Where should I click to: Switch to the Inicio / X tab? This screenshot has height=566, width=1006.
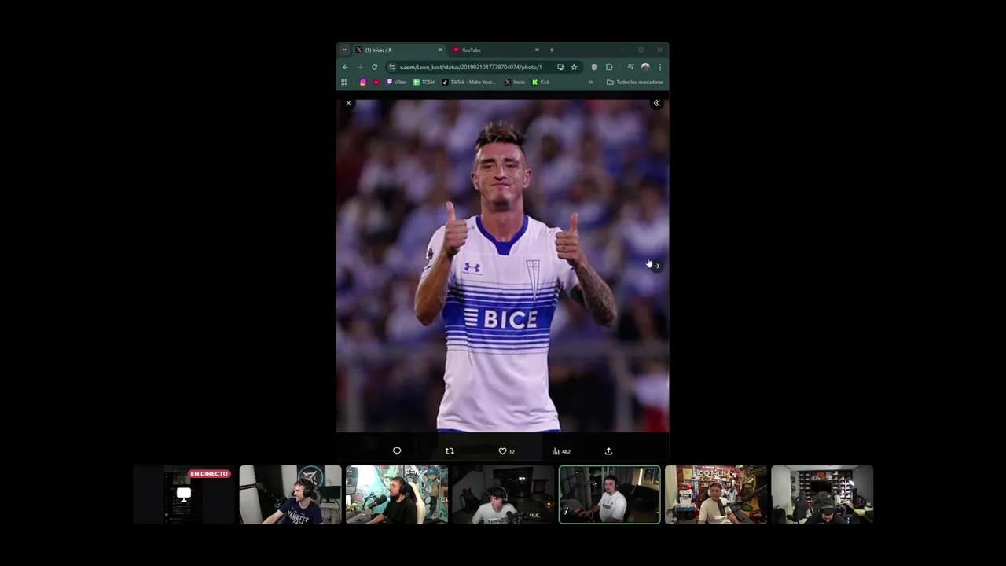click(x=398, y=50)
